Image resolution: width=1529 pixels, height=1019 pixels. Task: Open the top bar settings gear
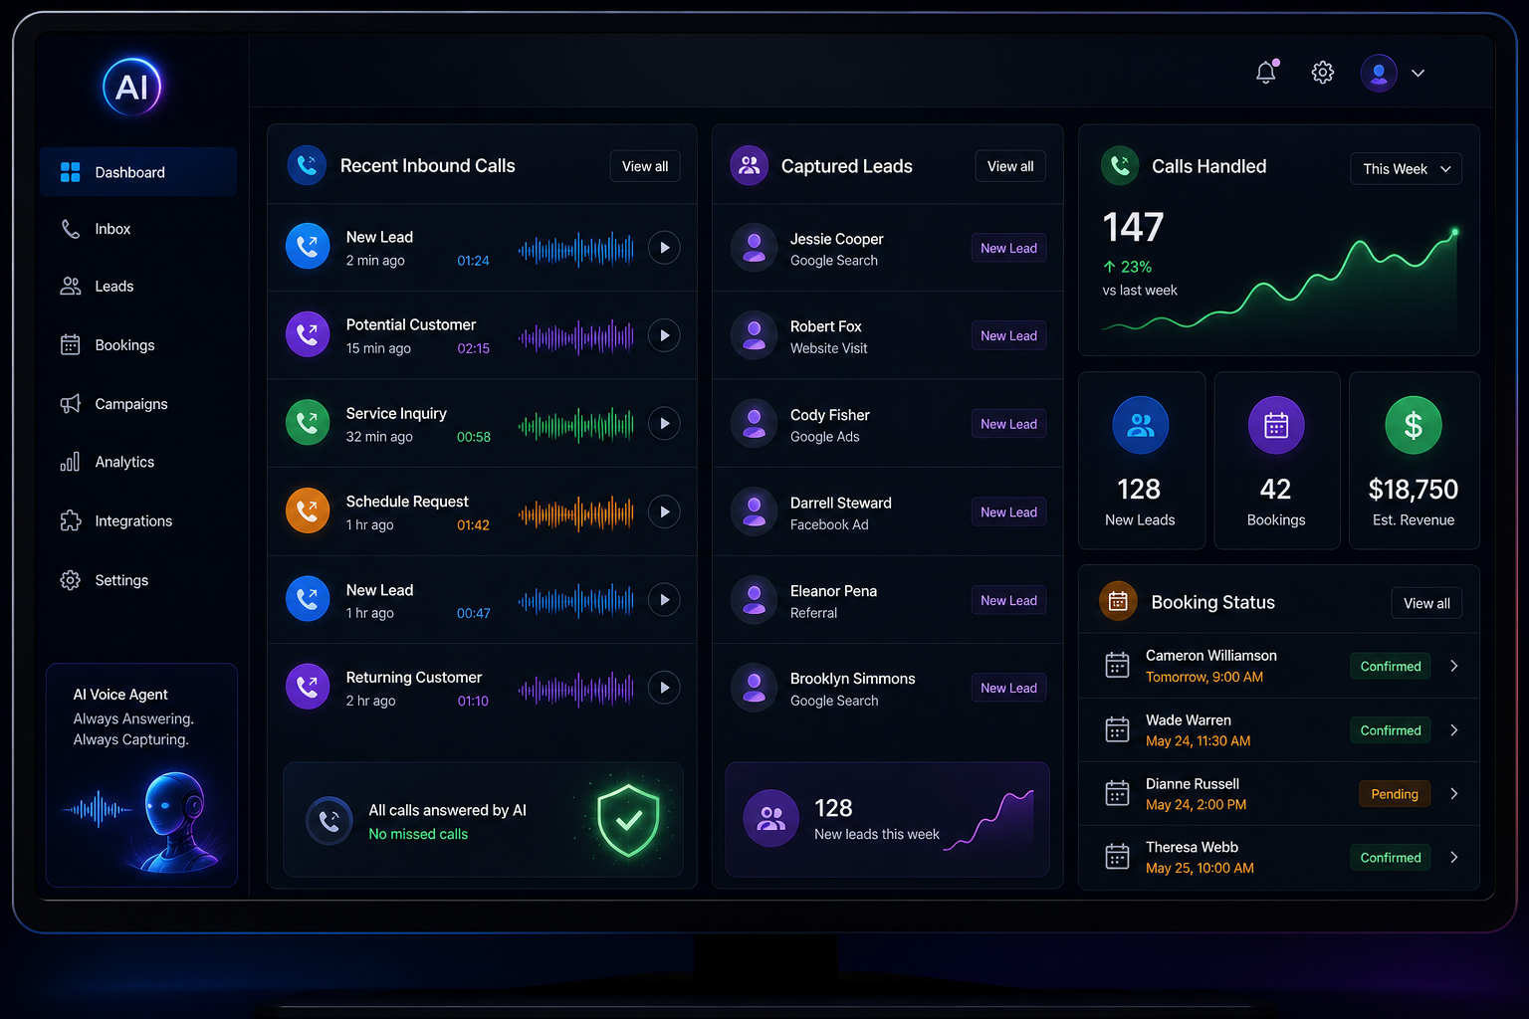(1322, 73)
